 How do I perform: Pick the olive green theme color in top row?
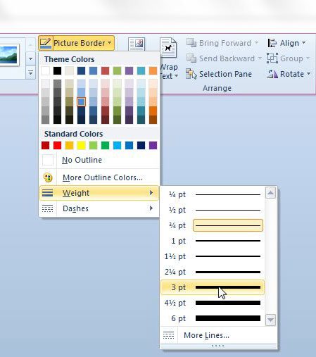click(117, 70)
